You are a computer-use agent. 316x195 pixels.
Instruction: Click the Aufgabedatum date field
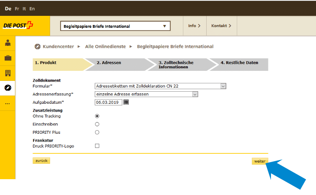(x=108, y=102)
